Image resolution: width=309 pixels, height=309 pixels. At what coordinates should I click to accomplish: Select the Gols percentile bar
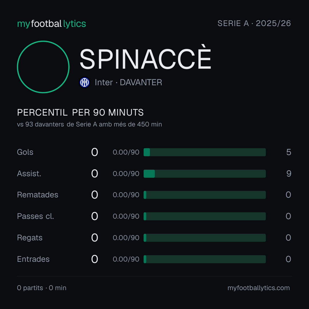[205, 152]
